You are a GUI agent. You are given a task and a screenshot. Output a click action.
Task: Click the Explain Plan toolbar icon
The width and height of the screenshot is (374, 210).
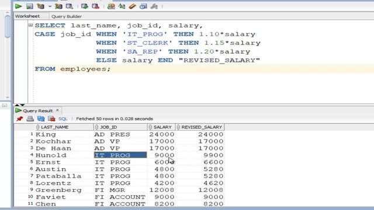(x=40, y=6)
